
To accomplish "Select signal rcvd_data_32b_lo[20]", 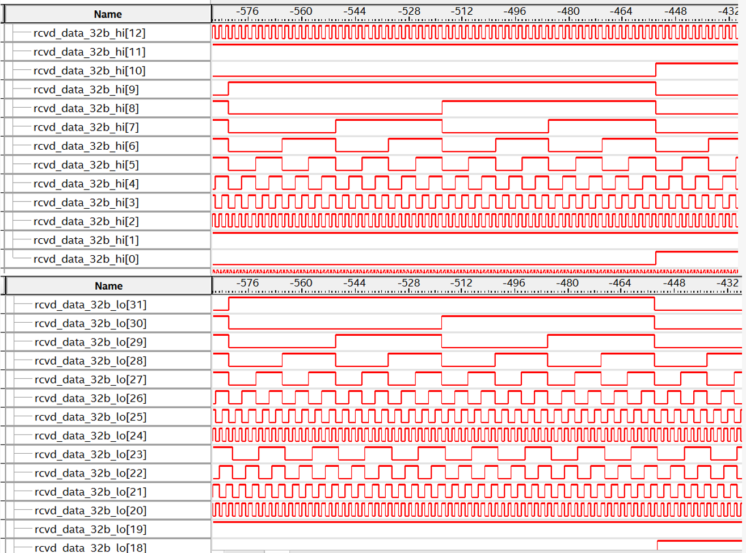I will tap(90, 510).
